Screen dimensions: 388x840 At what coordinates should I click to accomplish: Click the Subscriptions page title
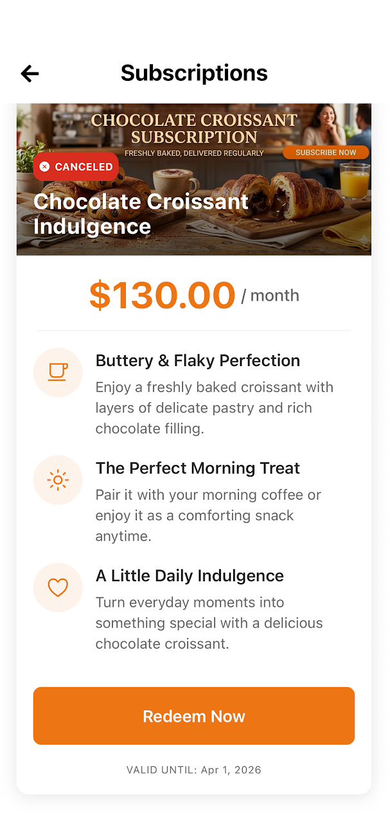(194, 73)
